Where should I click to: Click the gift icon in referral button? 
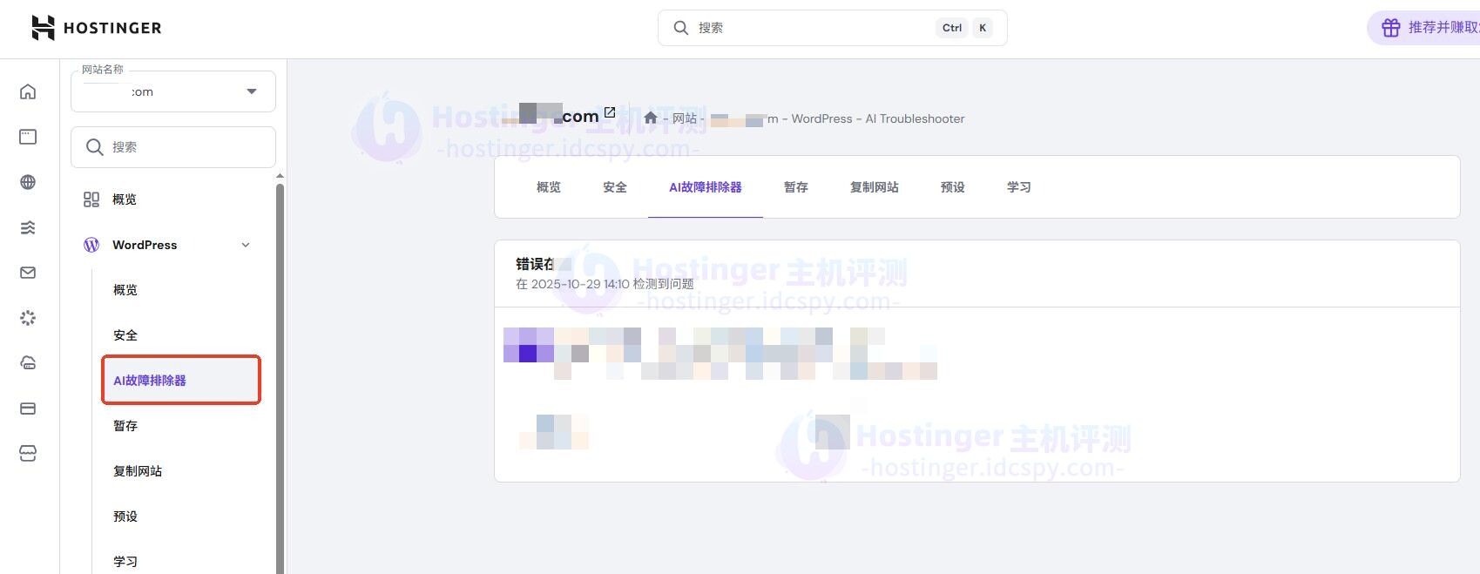[1391, 28]
